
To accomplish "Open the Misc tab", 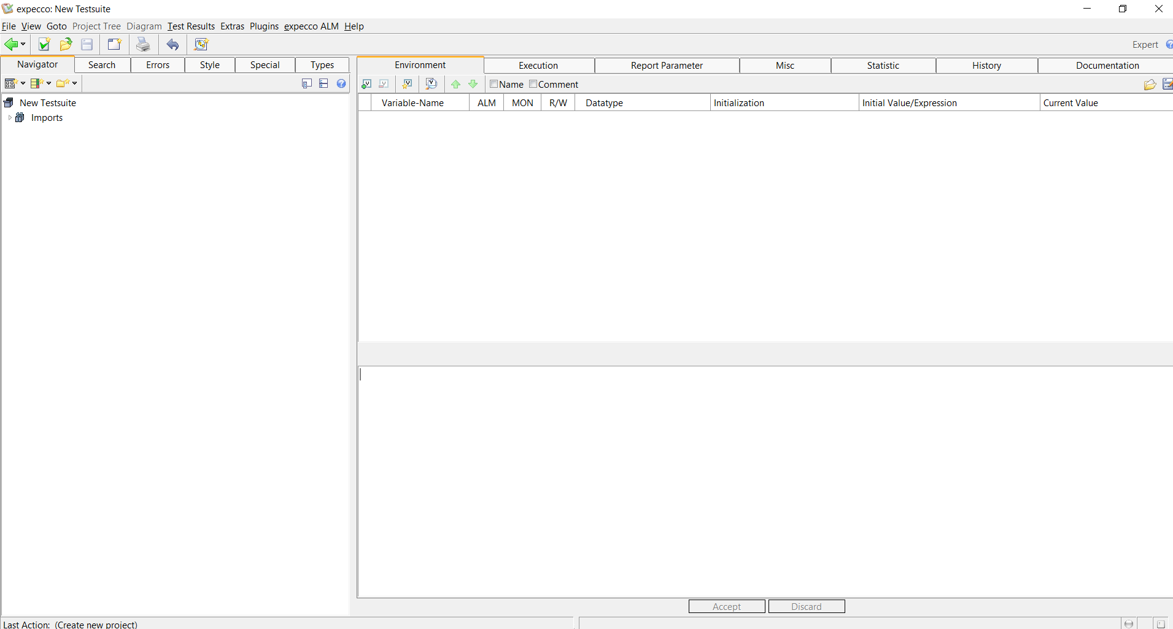I will pyautogui.click(x=785, y=66).
